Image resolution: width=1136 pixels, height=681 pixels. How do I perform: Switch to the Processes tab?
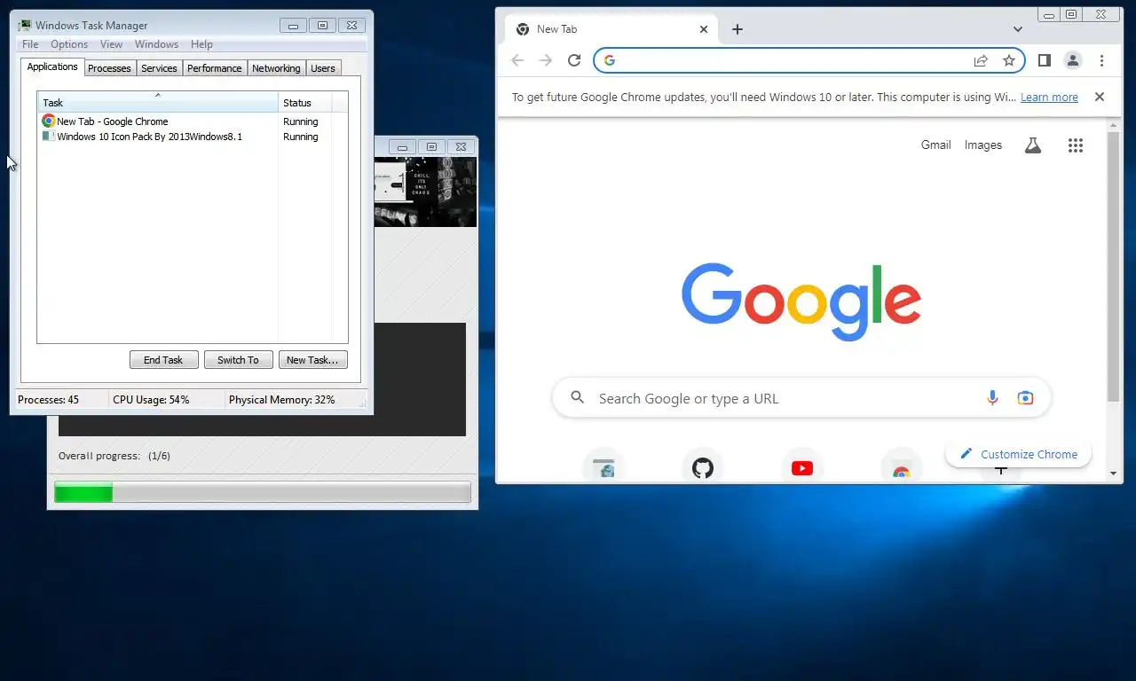(x=109, y=68)
